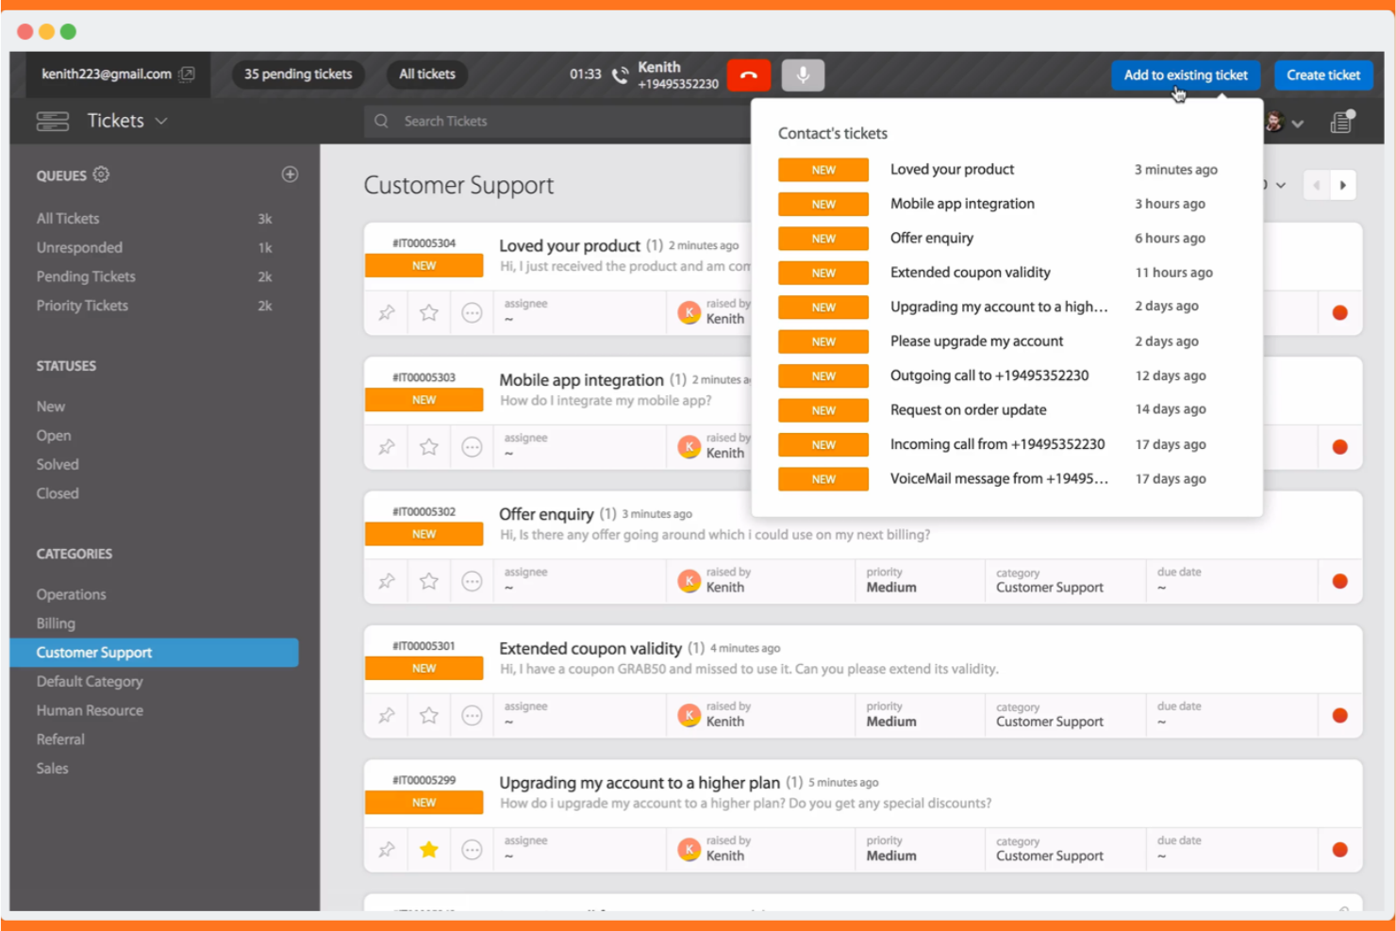
Task: Click the microphone icon next to the call timer
Action: (x=803, y=75)
